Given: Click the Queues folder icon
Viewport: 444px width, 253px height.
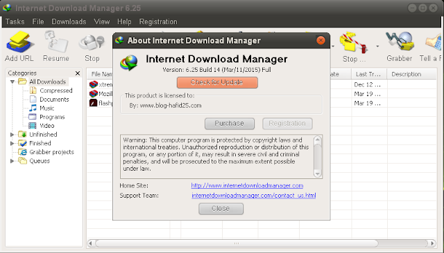Looking at the screenshot, I should pyautogui.click(x=22, y=161).
